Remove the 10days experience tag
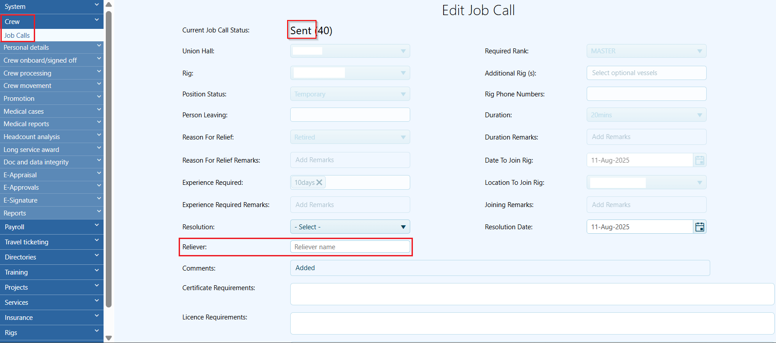Image resolution: width=776 pixels, height=343 pixels. 319,183
